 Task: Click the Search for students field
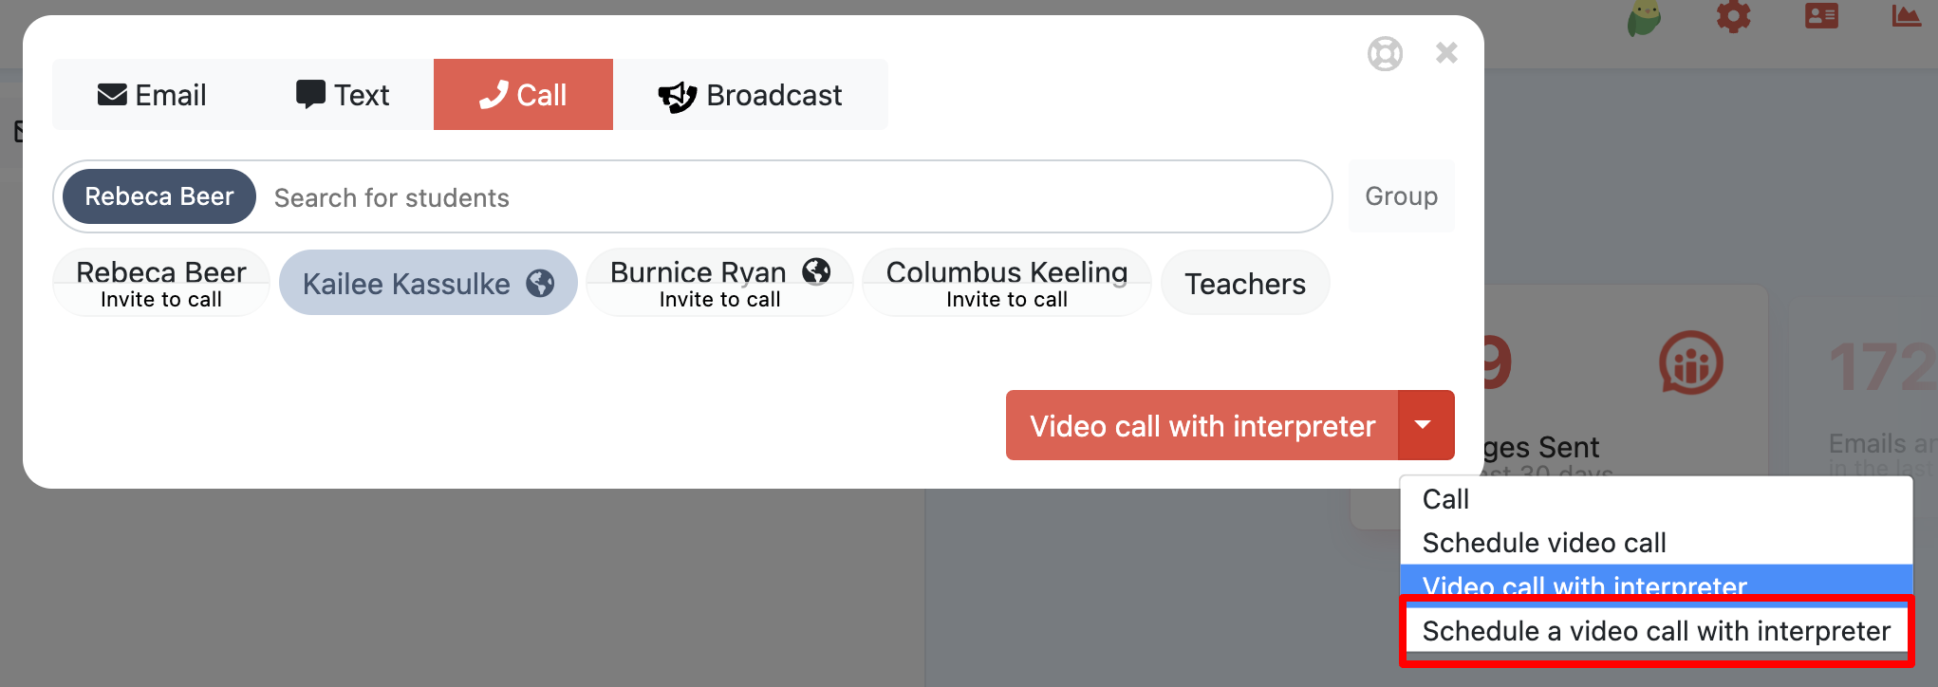tap(759, 197)
